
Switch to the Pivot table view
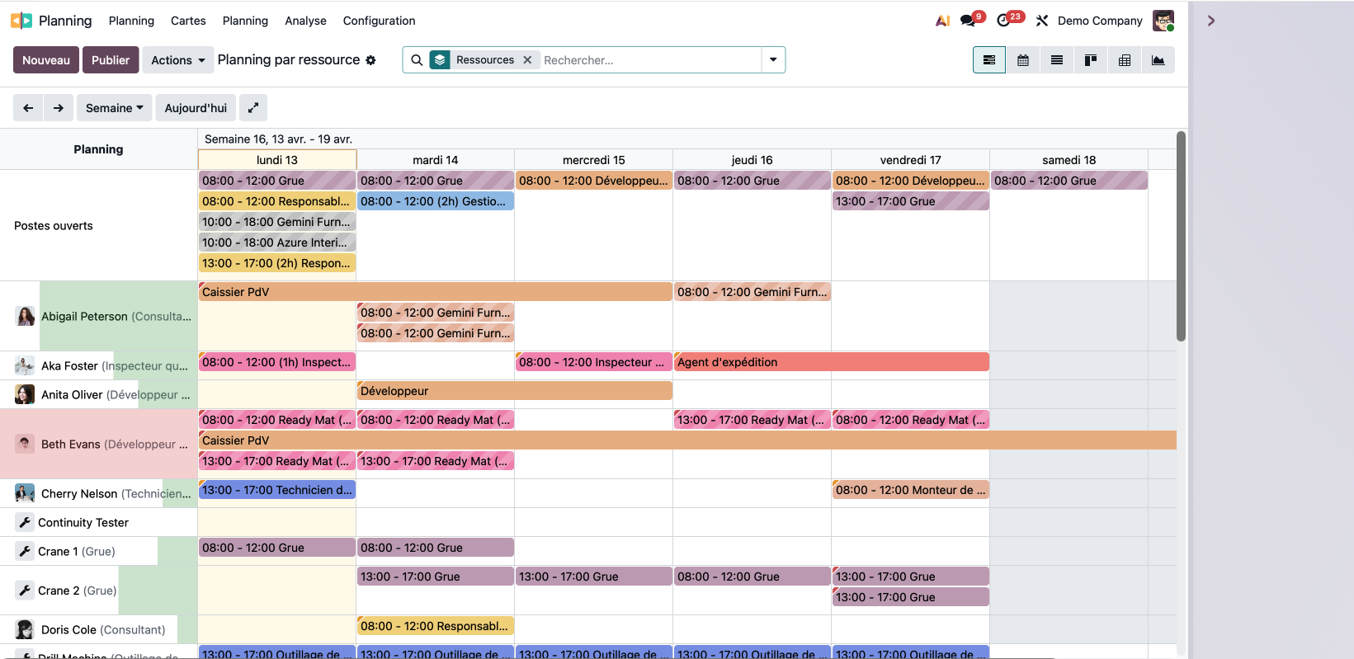tap(1124, 60)
